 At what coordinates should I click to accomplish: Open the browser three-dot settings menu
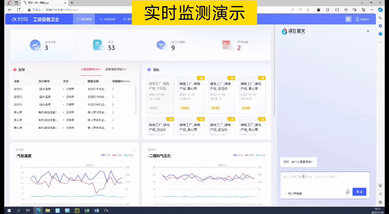pyautogui.click(x=372, y=10)
